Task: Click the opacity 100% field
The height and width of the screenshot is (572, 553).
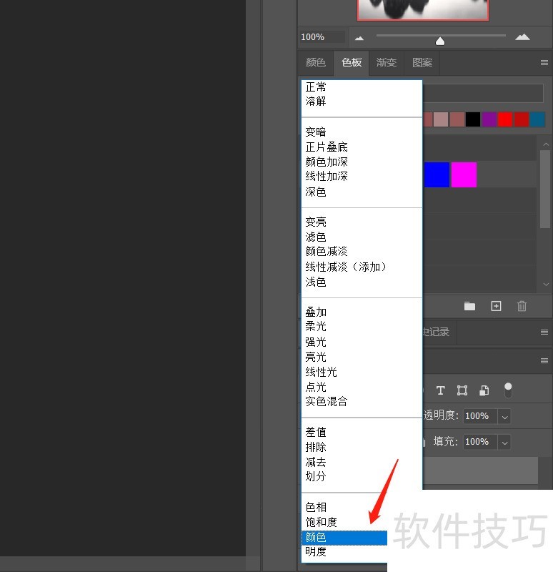Action: (x=480, y=416)
